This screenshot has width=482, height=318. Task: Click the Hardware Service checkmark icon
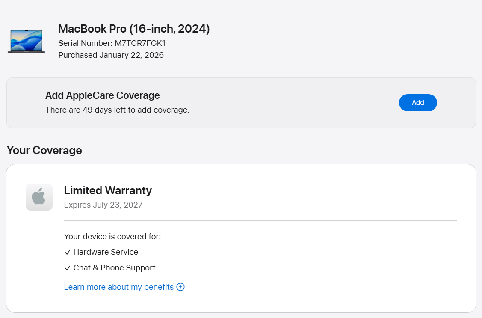67,253
